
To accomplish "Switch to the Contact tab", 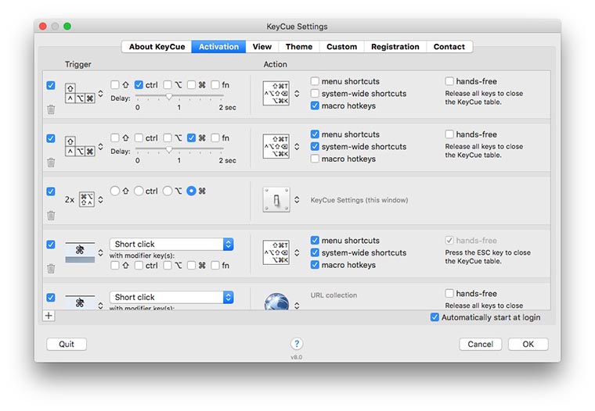I will pos(449,47).
